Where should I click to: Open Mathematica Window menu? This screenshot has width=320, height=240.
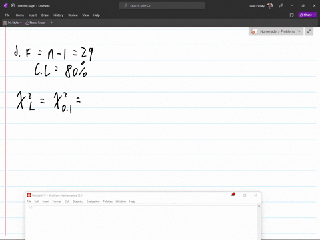tap(121, 201)
